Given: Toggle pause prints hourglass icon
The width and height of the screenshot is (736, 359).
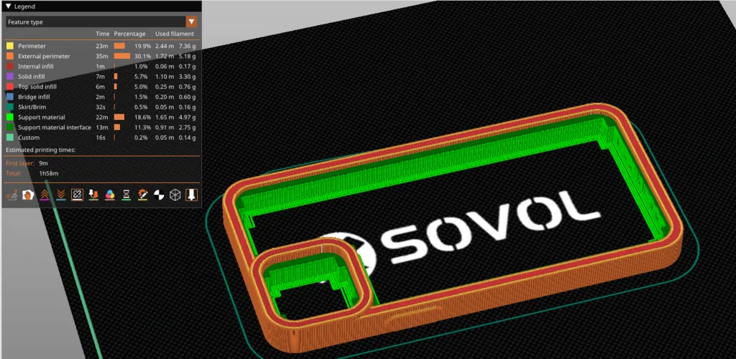Looking at the screenshot, I should (126, 195).
